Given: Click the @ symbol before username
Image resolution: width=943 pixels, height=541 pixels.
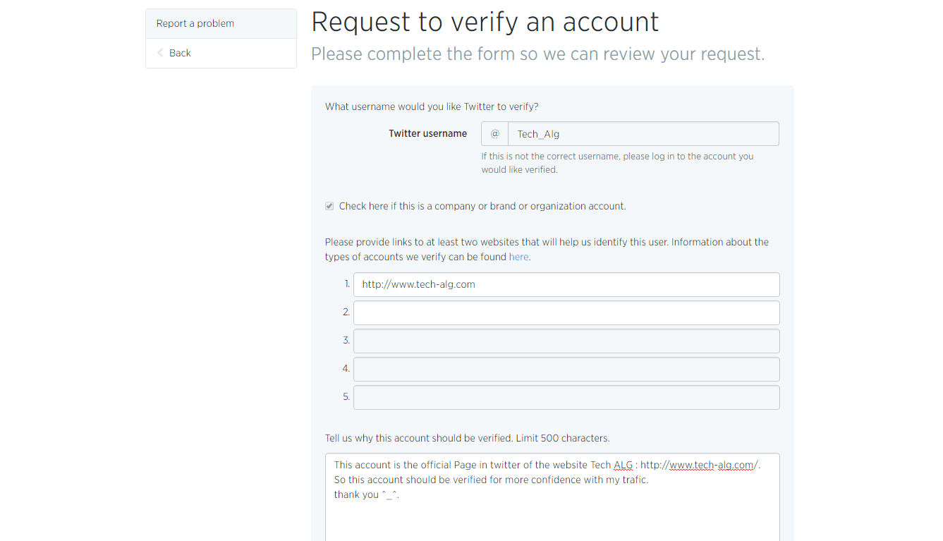Looking at the screenshot, I should 494,133.
